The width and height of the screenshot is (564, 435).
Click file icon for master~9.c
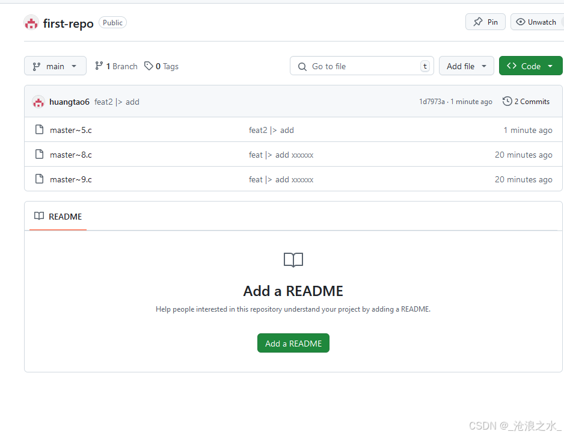[39, 179]
